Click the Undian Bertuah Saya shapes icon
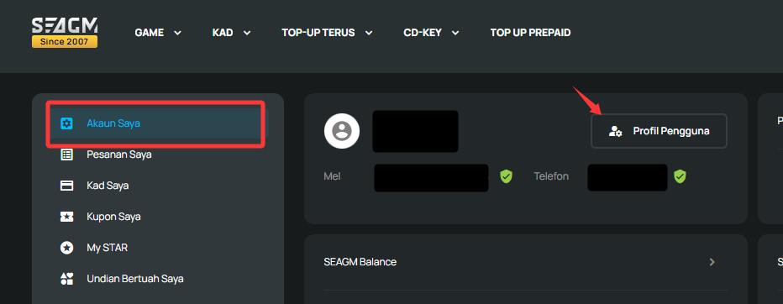The width and height of the screenshot is (783, 304). (66, 279)
